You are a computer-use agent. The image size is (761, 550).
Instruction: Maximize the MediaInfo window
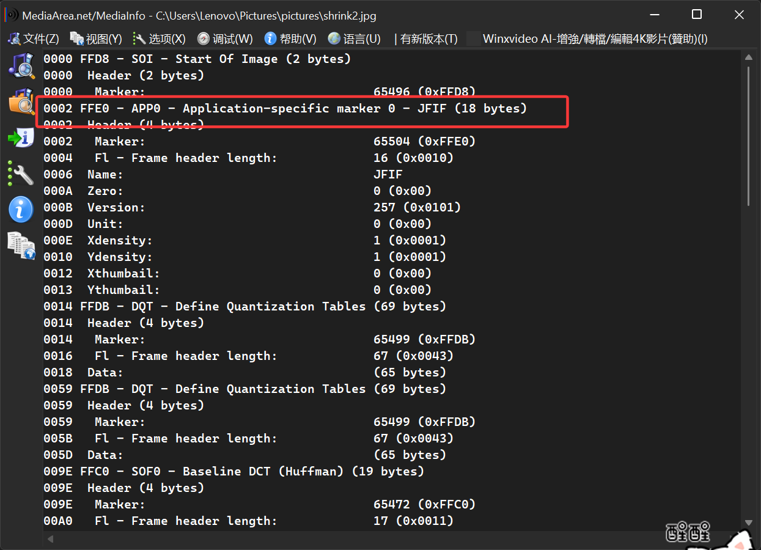(697, 15)
